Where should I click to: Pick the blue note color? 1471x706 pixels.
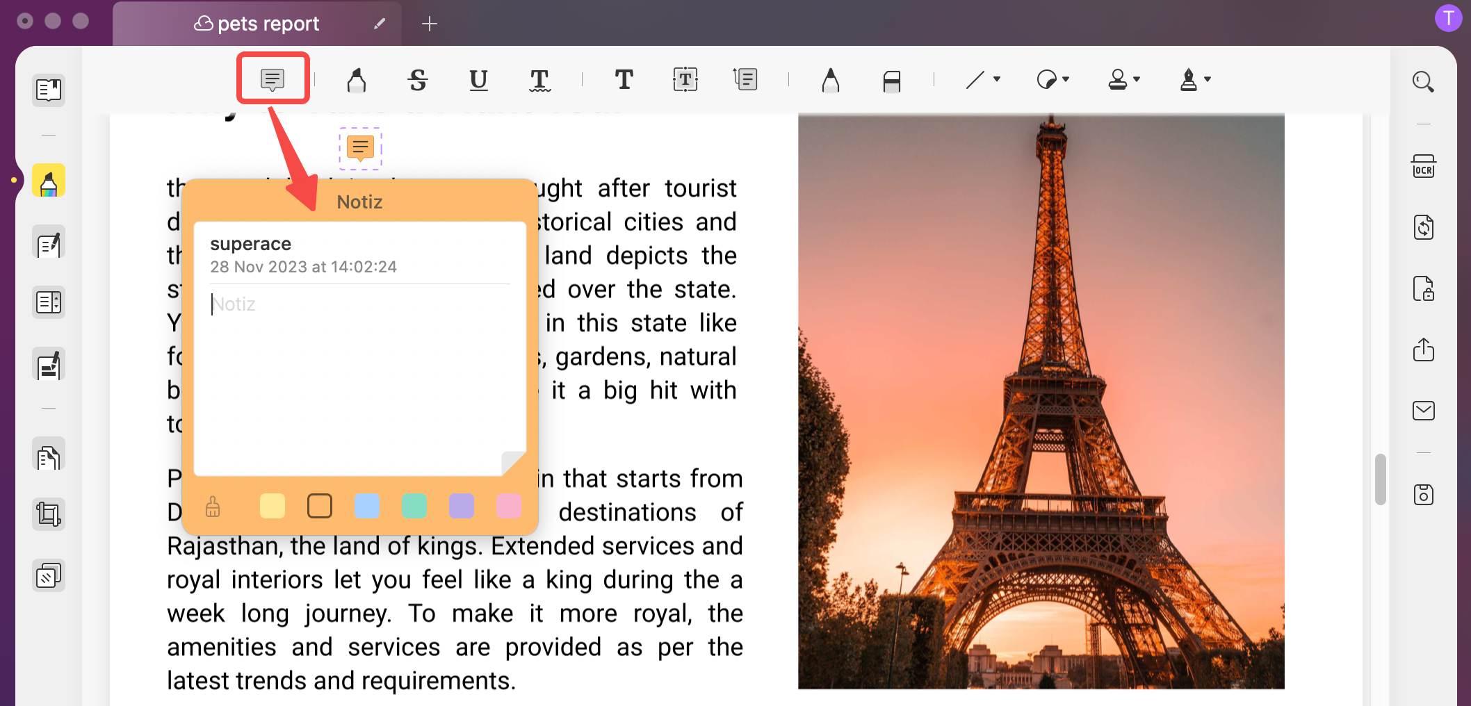[367, 506]
